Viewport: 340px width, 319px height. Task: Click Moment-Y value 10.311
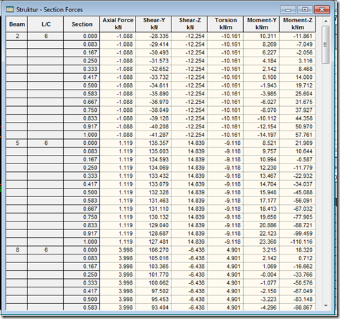[262, 37]
